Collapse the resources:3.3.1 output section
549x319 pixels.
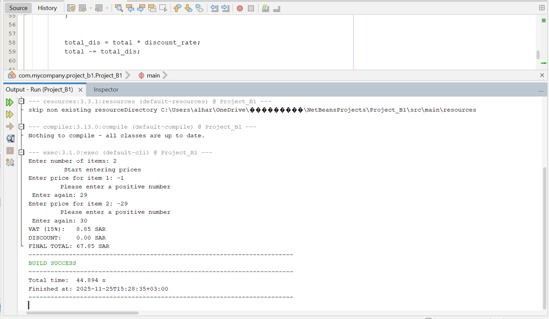[x=22, y=101]
